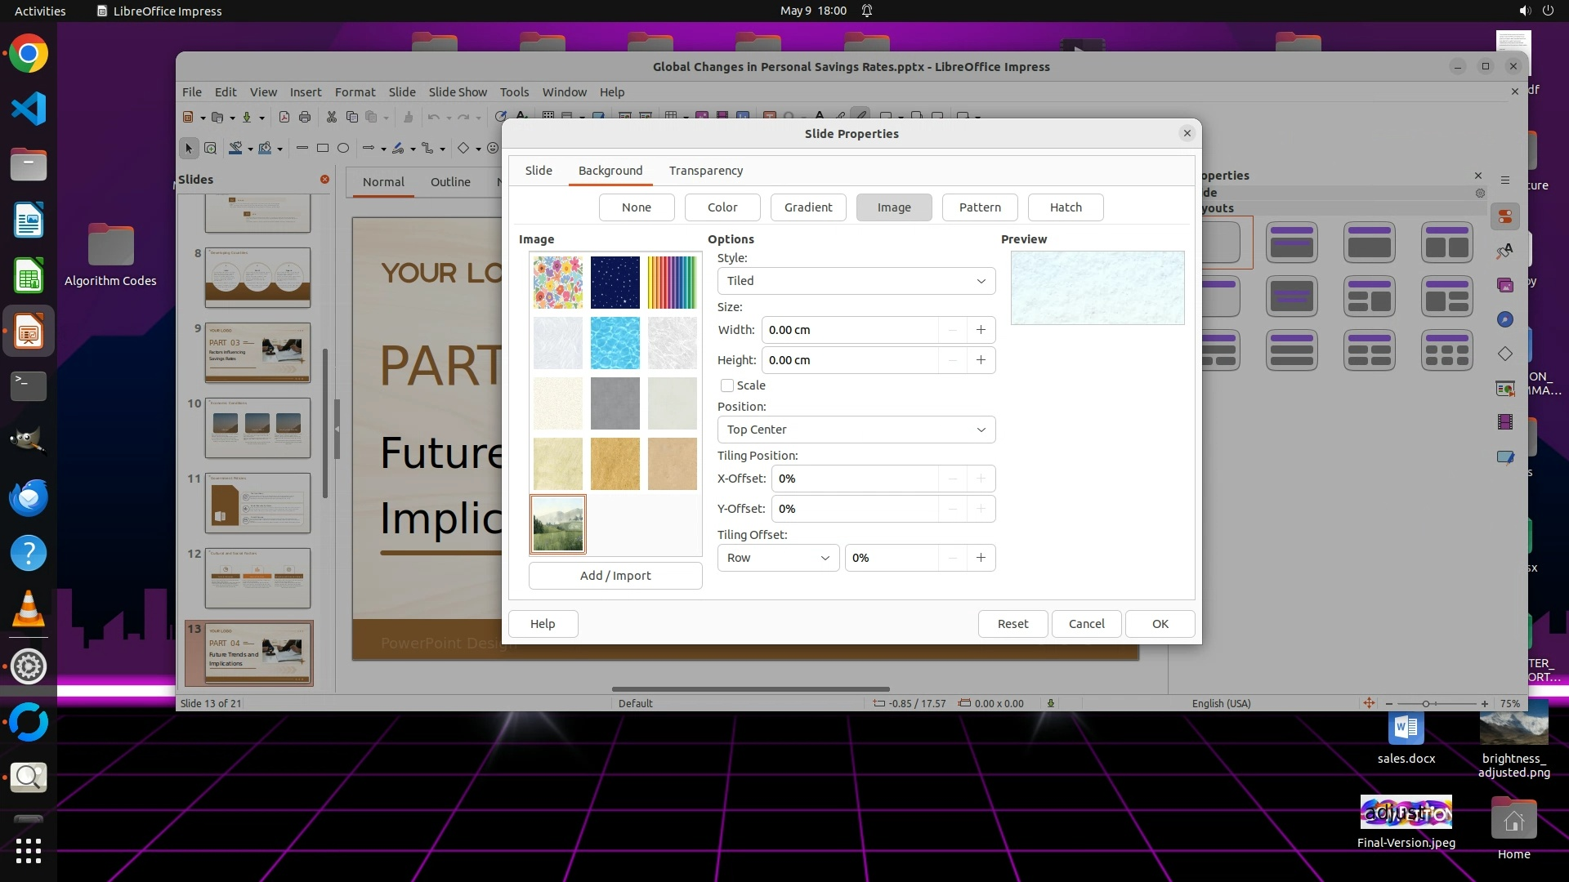Select slide 10 thumbnail in Slides panel
This screenshot has height=882, width=1569.
(257, 427)
